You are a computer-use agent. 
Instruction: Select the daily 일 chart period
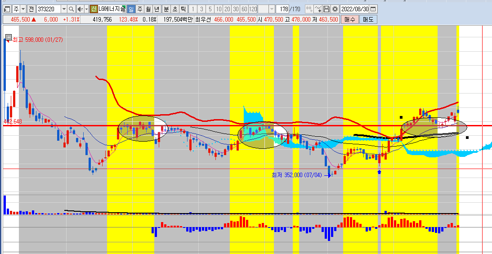[x=131, y=9]
